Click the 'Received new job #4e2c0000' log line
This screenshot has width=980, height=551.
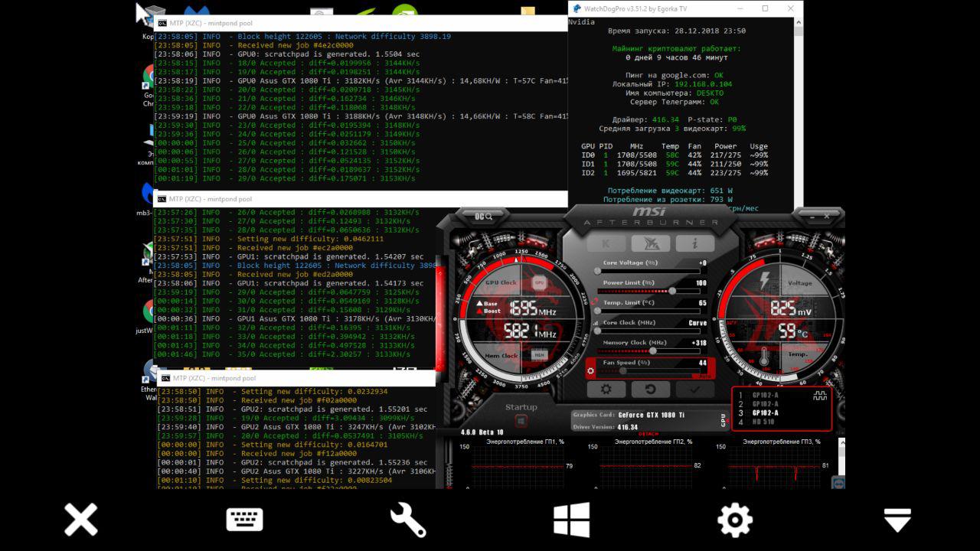tap(253, 45)
